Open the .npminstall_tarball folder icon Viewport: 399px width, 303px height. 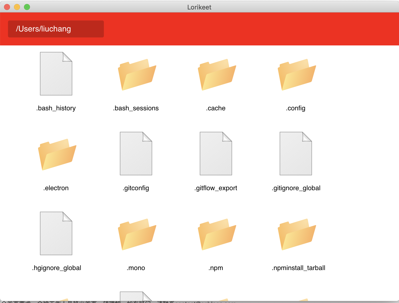click(x=297, y=234)
